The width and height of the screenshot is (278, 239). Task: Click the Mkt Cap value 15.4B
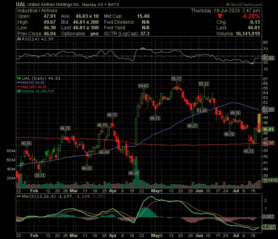[143, 16]
